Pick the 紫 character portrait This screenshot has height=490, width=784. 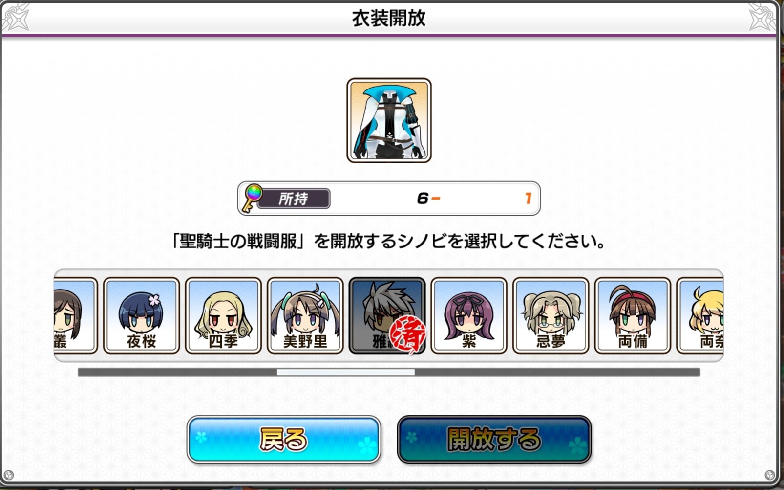(469, 315)
